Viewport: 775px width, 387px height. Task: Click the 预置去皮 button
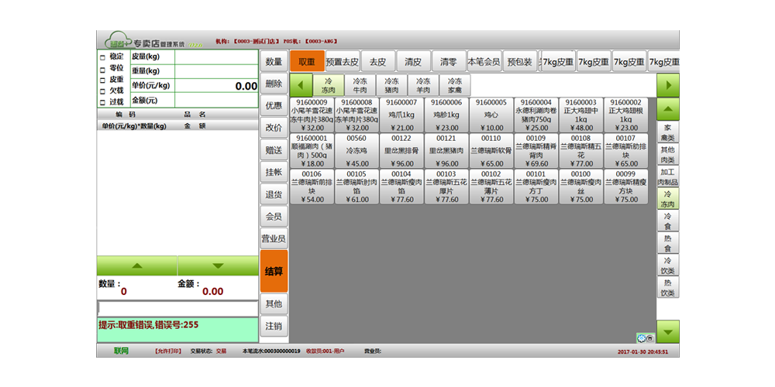click(343, 62)
